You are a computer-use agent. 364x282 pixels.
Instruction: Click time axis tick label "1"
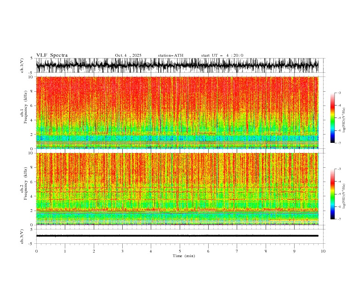pos(65,251)
